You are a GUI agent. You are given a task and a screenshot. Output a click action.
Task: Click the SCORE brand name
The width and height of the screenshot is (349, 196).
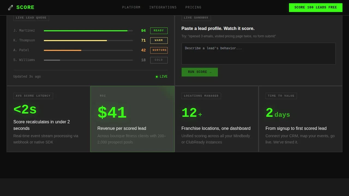[25, 8]
